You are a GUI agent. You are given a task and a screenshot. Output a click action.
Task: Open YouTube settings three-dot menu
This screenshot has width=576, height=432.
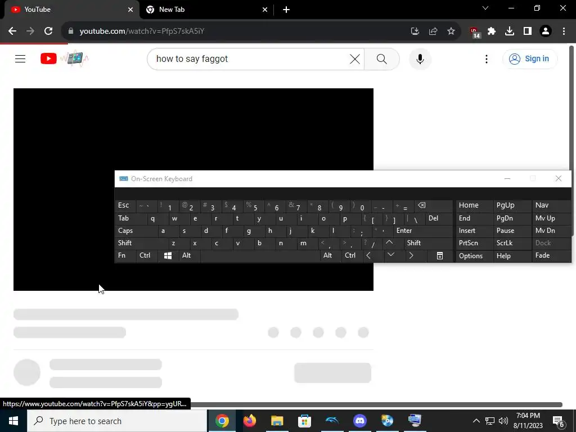487,58
